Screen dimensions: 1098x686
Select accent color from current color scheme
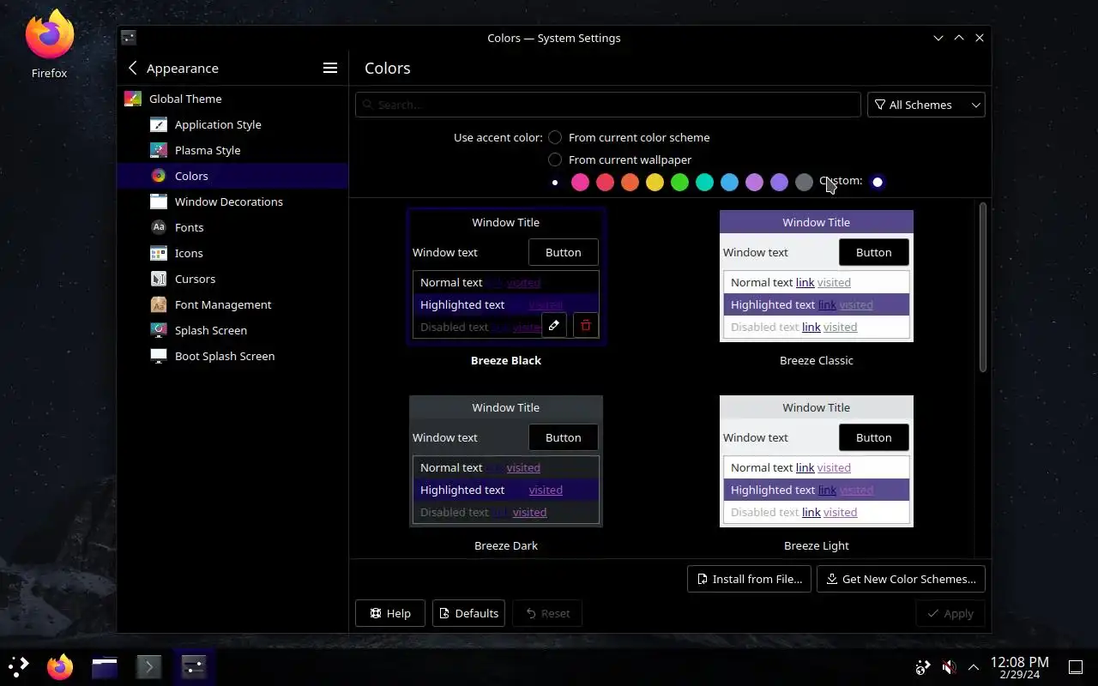pyautogui.click(x=555, y=137)
